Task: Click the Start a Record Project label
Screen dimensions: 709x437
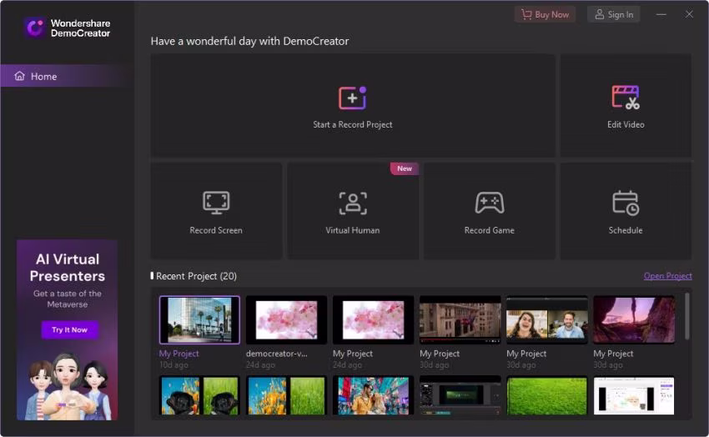Action: click(353, 124)
